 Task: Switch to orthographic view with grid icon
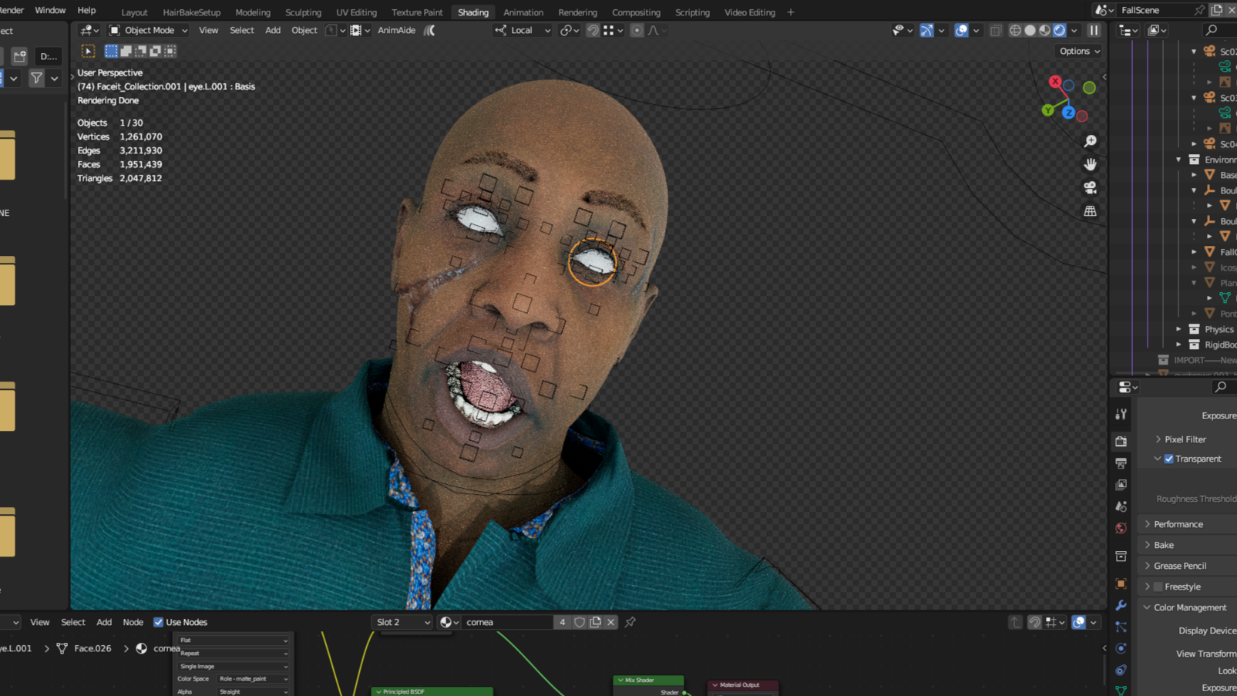(1090, 210)
